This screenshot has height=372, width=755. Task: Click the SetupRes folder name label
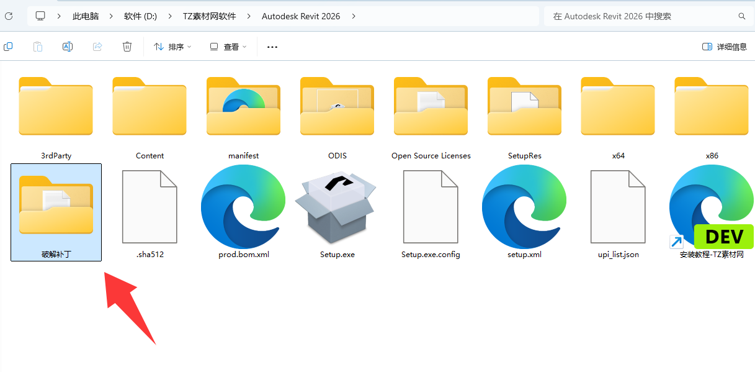click(x=525, y=156)
